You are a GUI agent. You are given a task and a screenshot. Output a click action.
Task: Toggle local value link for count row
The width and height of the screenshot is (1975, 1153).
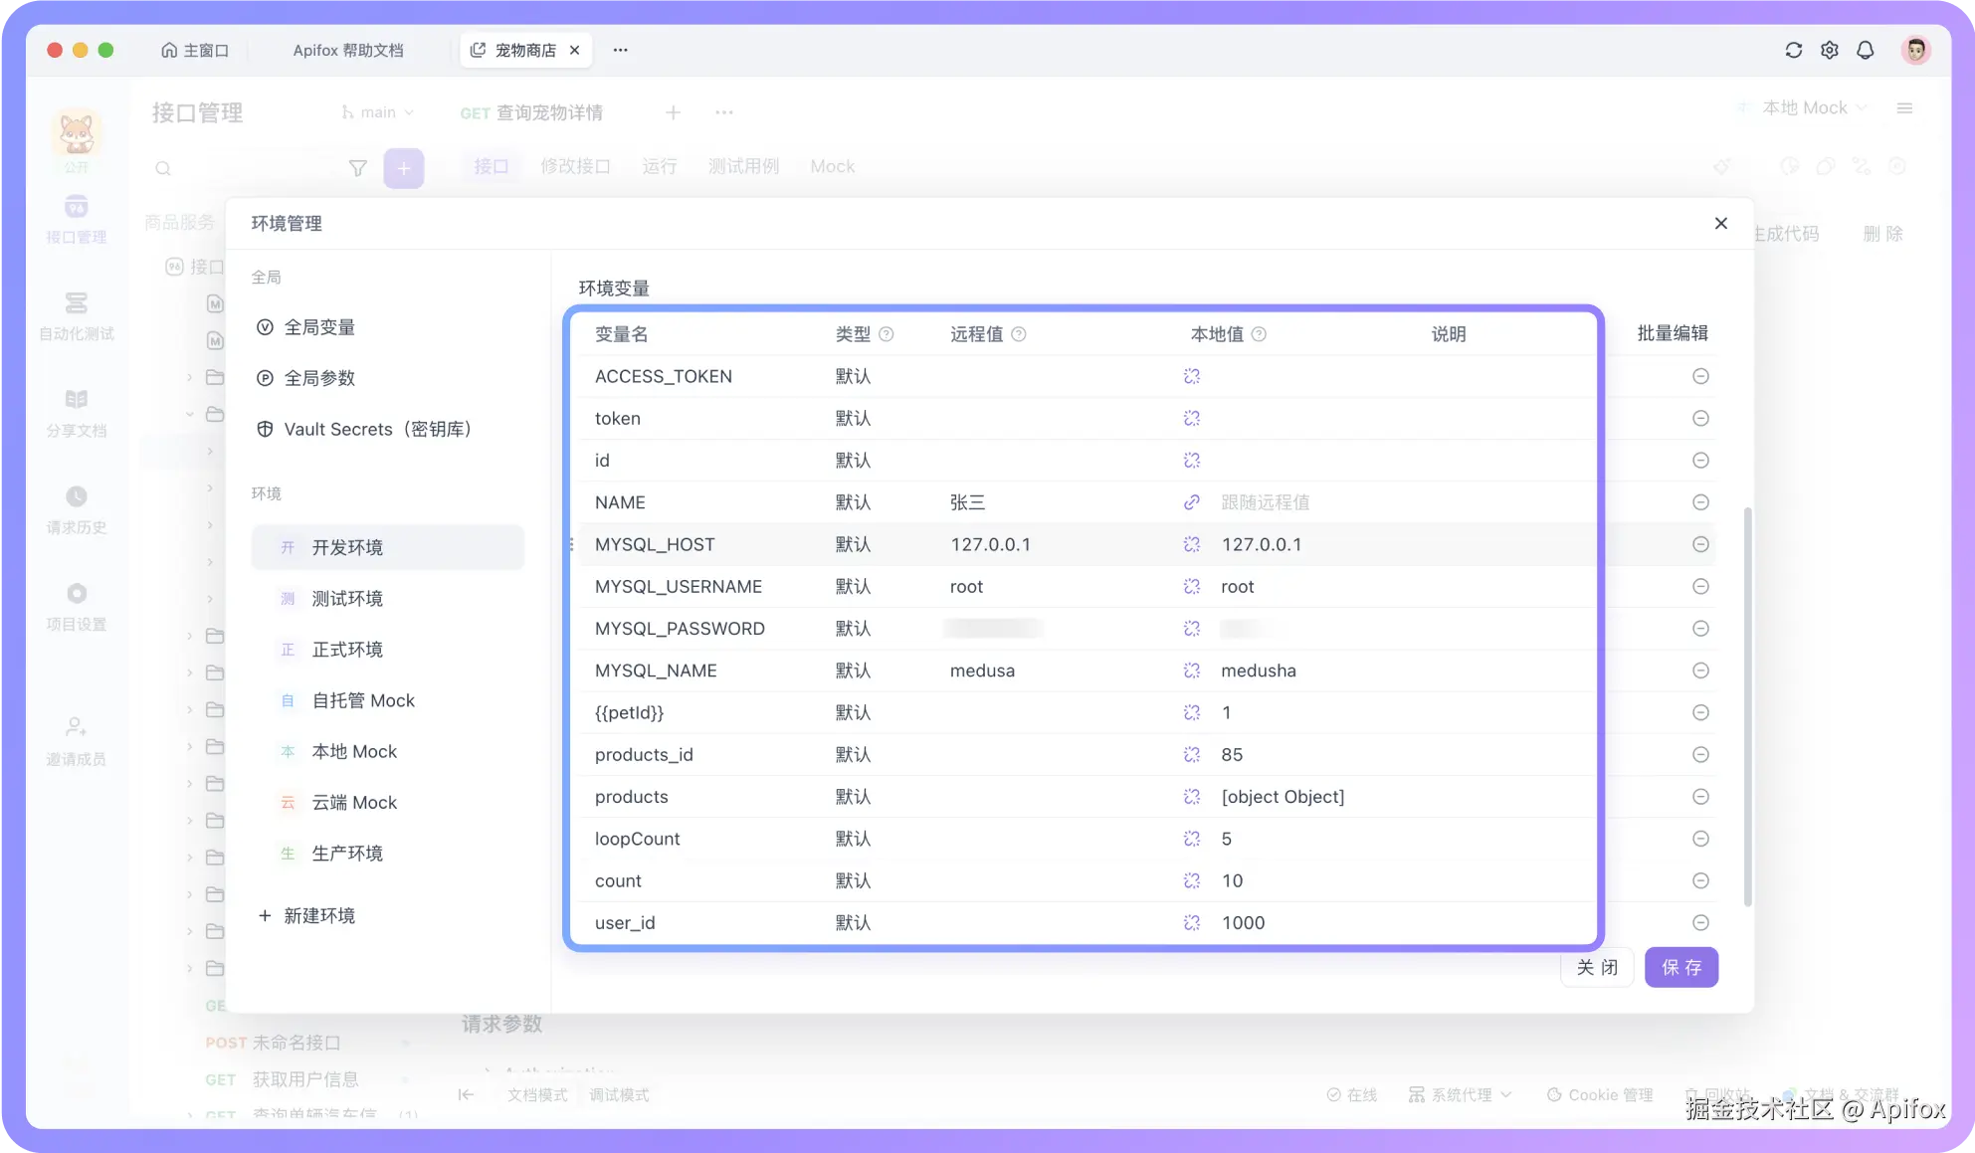pyautogui.click(x=1191, y=880)
